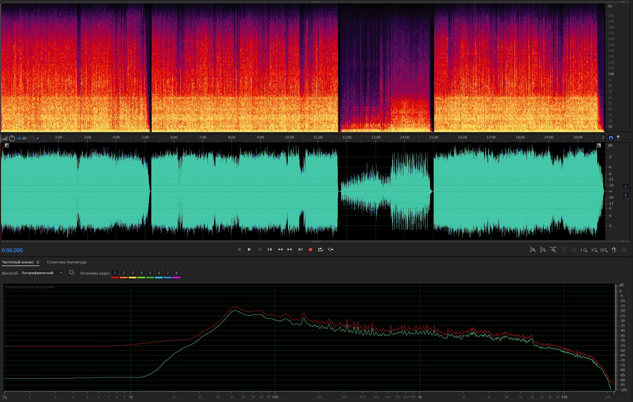
Task: Click the stopwatch zoom-to-time icon
Action: pyautogui.click(x=614, y=250)
